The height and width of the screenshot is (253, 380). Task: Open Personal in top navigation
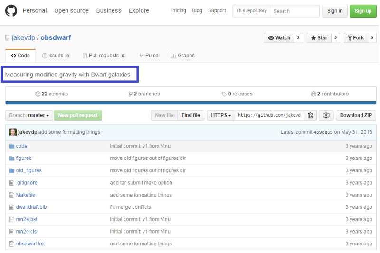(35, 10)
